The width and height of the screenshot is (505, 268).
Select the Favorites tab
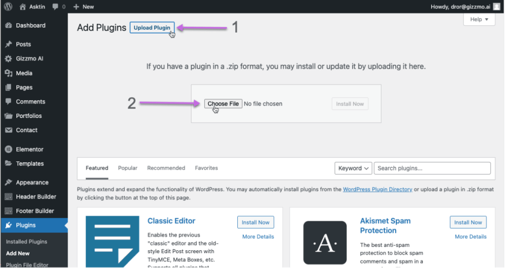click(206, 168)
